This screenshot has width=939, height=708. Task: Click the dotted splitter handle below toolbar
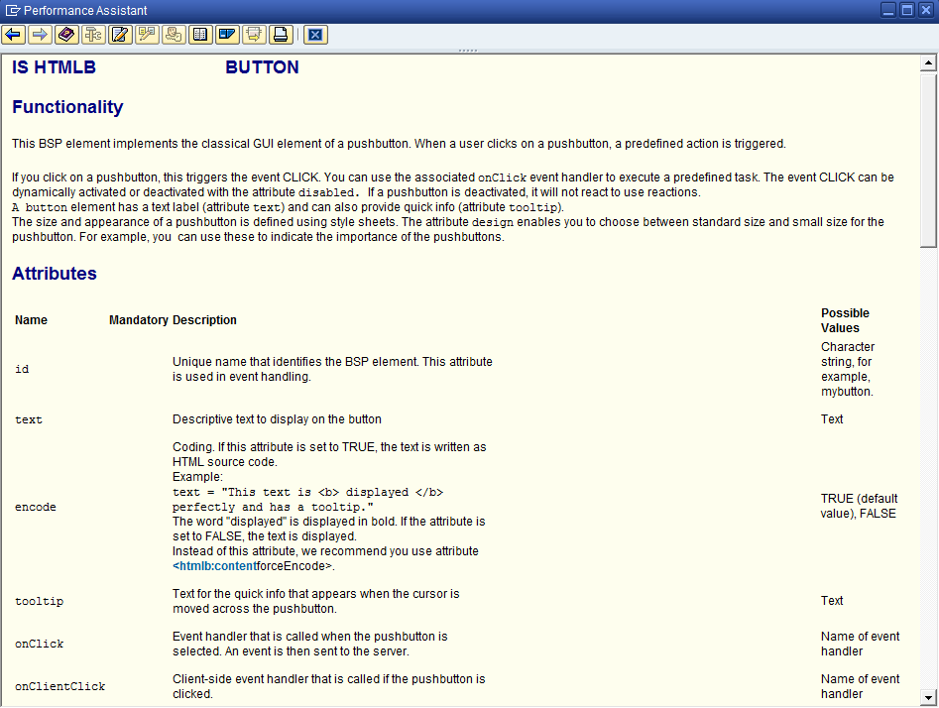[468, 51]
